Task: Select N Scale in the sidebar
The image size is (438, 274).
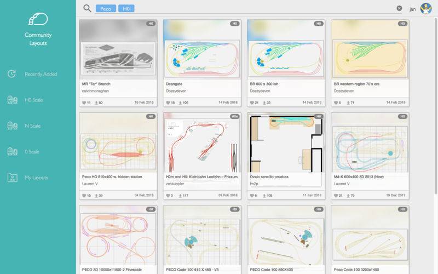Action: (x=32, y=126)
